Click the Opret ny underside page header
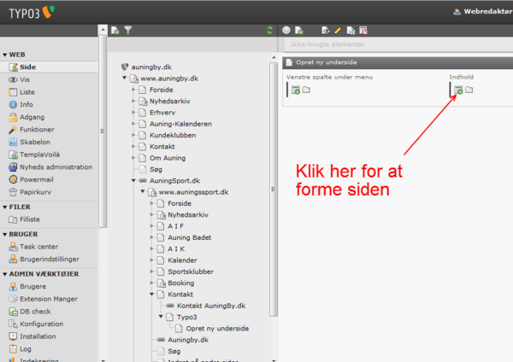 click(327, 62)
